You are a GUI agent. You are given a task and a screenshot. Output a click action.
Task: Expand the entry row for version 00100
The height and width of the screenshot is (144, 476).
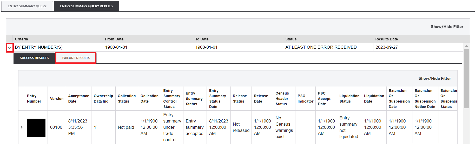(x=22, y=127)
